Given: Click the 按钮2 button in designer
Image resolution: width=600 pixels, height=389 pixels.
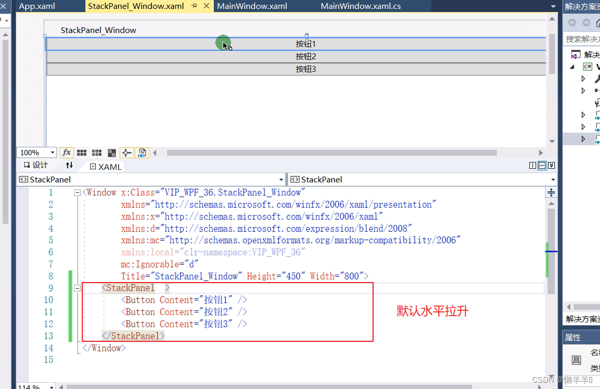Looking at the screenshot, I should (x=296, y=57).
